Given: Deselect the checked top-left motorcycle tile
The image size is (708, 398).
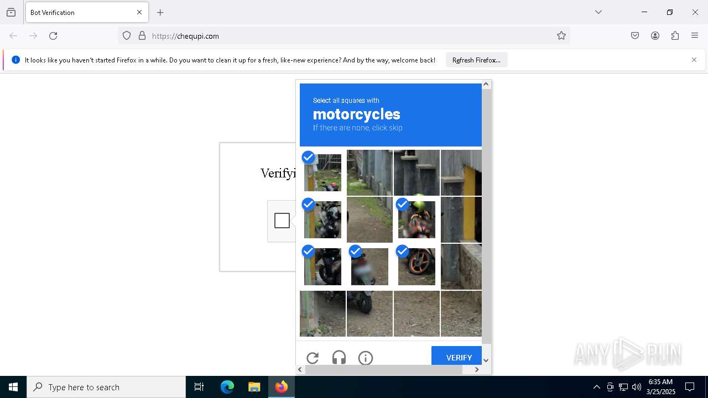Looking at the screenshot, I should pyautogui.click(x=322, y=172).
